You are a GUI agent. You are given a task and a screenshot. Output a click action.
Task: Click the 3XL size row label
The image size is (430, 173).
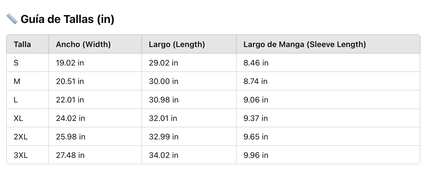click(x=21, y=155)
